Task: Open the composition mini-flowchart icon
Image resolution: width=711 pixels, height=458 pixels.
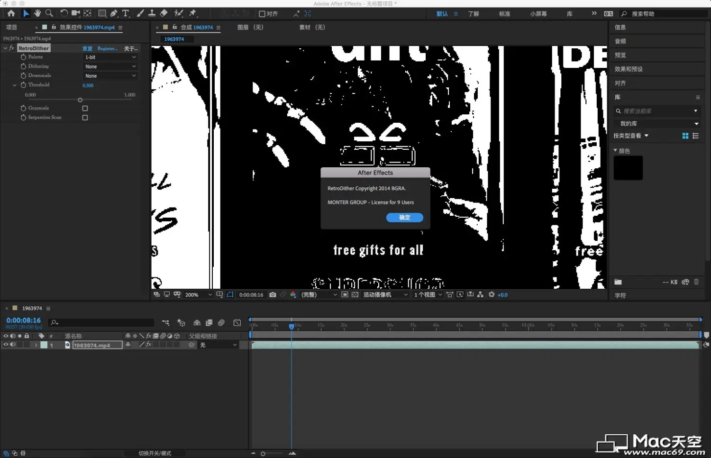Action: point(165,323)
